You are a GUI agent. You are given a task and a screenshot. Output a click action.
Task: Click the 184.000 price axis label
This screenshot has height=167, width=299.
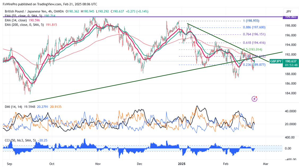coord(291,93)
